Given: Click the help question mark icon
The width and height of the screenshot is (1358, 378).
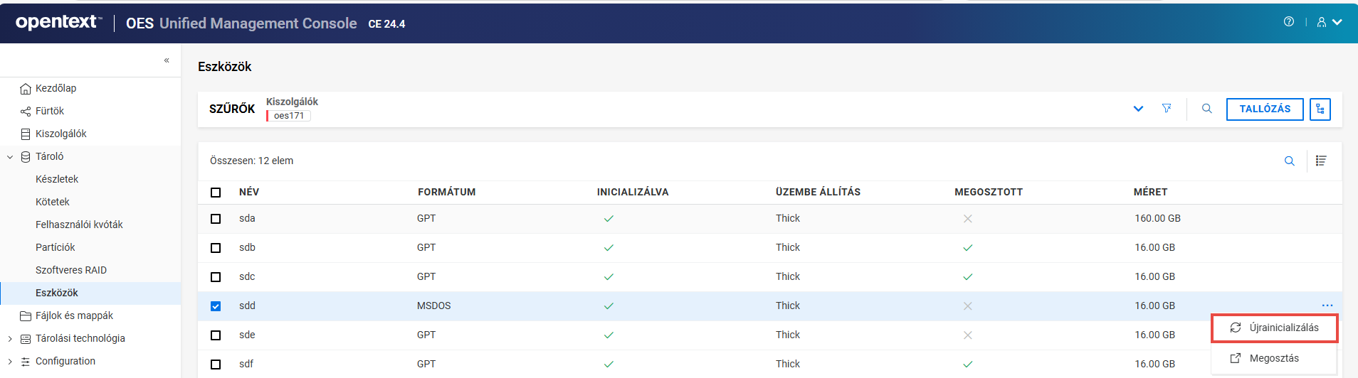Looking at the screenshot, I should 1288,22.
